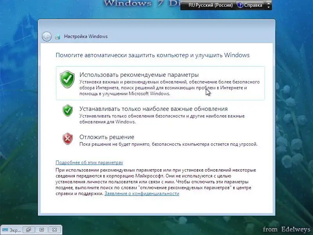
Task: Click the on-screen keyboard icon Экр...
Action: (5, 230)
